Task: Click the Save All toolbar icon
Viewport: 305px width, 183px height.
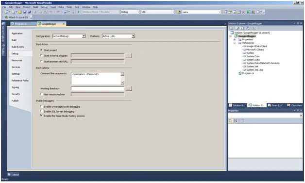Action: point(29,12)
